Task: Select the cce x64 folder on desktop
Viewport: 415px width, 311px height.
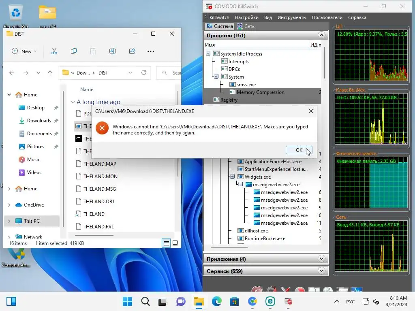Action: point(47,16)
